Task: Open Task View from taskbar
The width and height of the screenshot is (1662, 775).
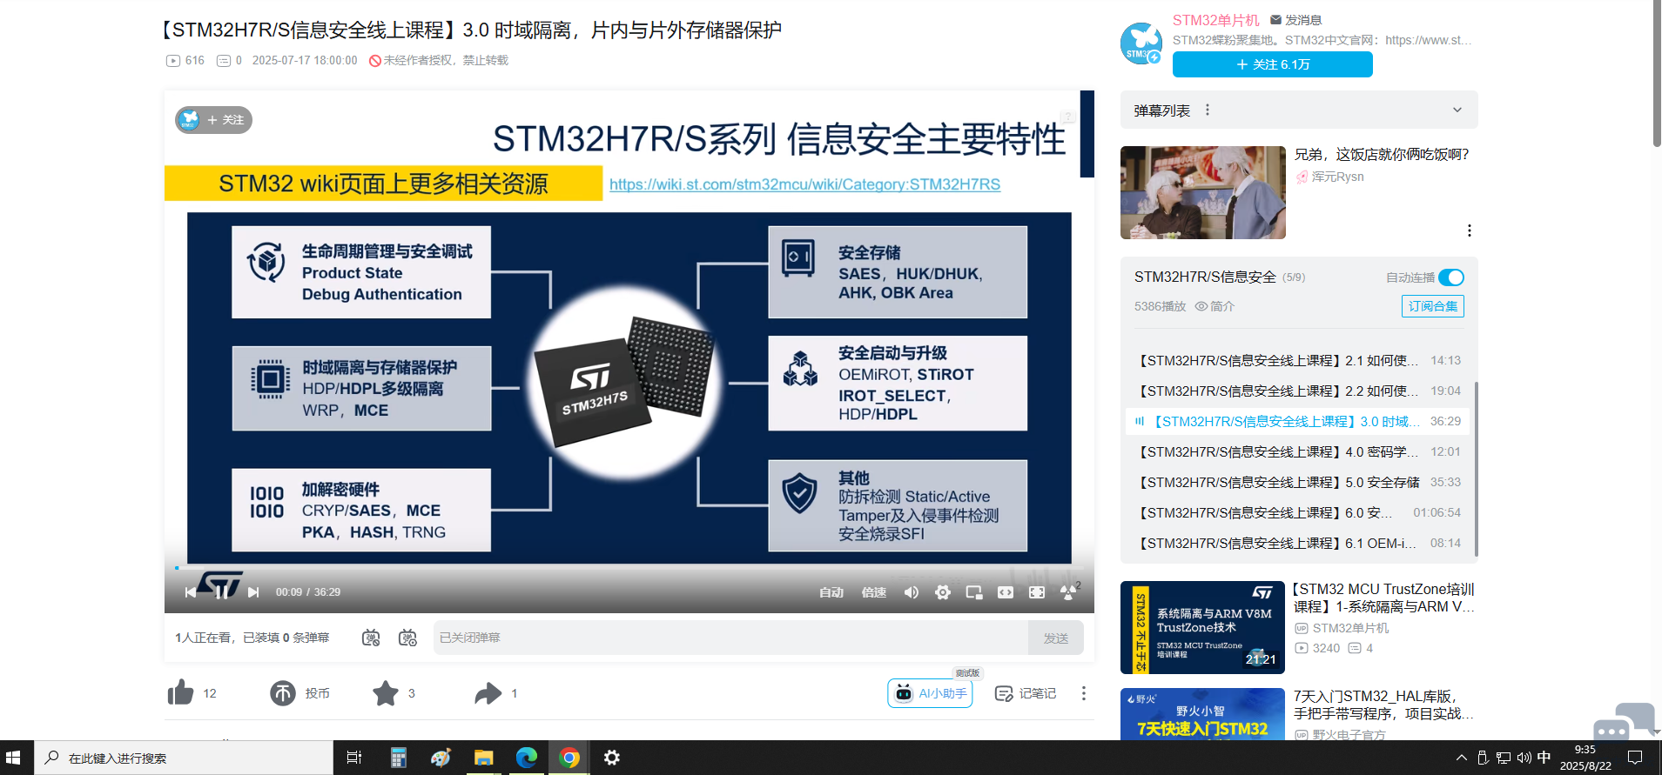Action: point(354,758)
